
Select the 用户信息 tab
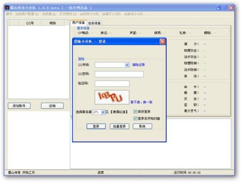[78, 23]
